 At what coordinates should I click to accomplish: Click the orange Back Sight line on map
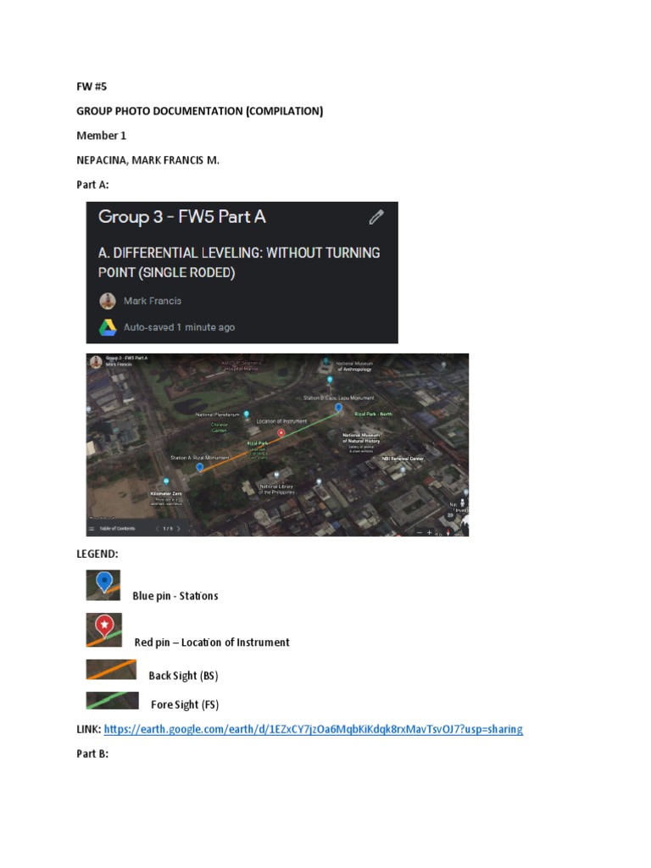coord(241,451)
